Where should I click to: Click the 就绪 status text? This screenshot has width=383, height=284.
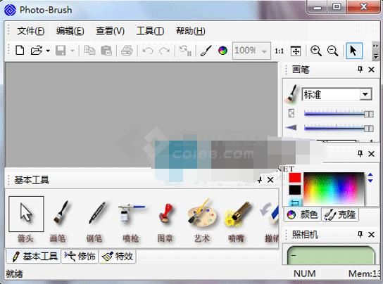(x=14, y=273)
